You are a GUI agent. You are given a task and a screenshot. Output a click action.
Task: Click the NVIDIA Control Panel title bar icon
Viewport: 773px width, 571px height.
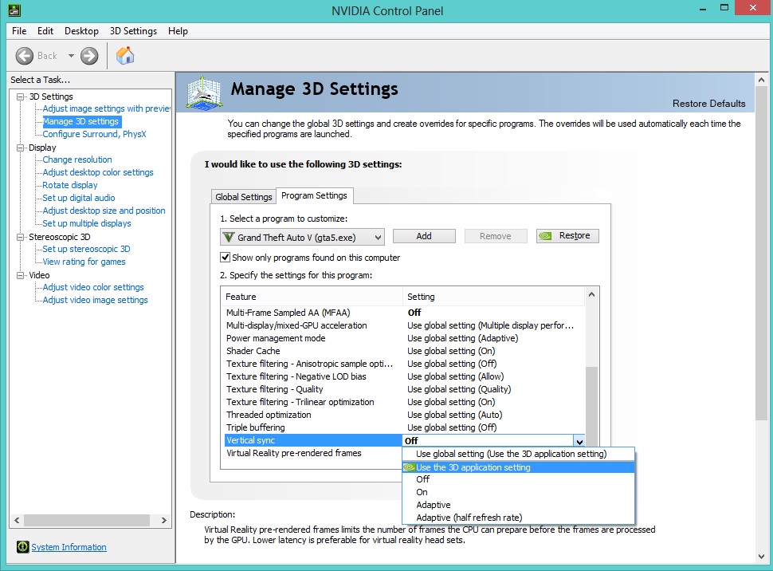pos(14,10)
